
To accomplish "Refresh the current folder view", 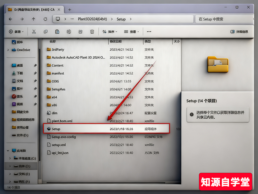I will (x=45, y=19).
